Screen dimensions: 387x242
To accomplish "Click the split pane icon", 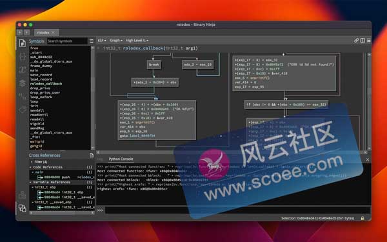I will (362, 40).
